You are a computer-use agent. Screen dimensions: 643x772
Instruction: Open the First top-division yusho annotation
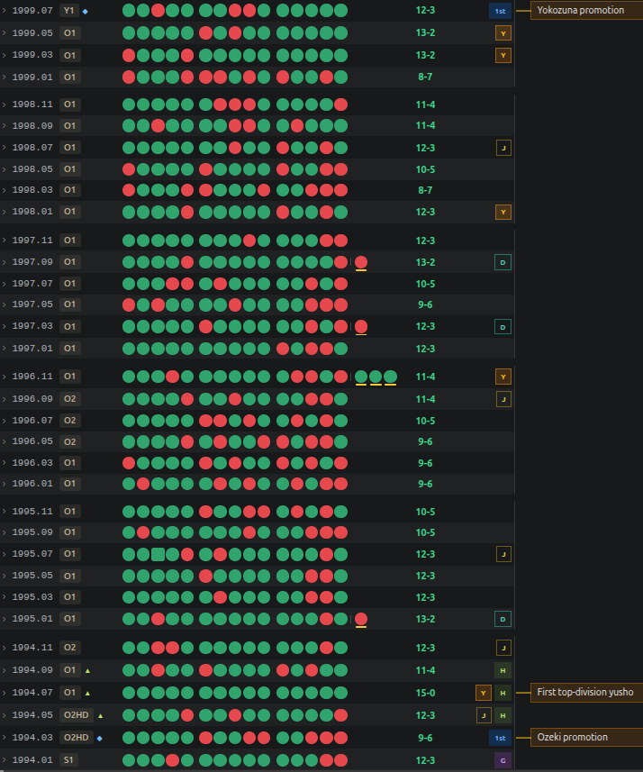click(586, 692)
